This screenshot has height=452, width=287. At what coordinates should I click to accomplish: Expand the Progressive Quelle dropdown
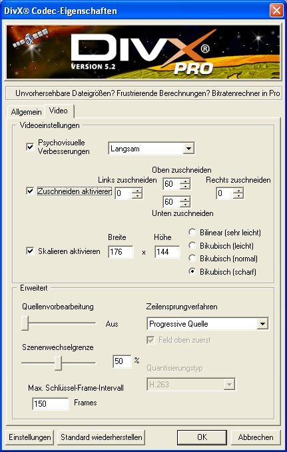[x=262, y=324]
